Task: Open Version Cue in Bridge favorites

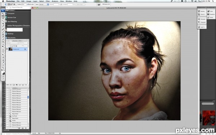Action: (12, 18)
